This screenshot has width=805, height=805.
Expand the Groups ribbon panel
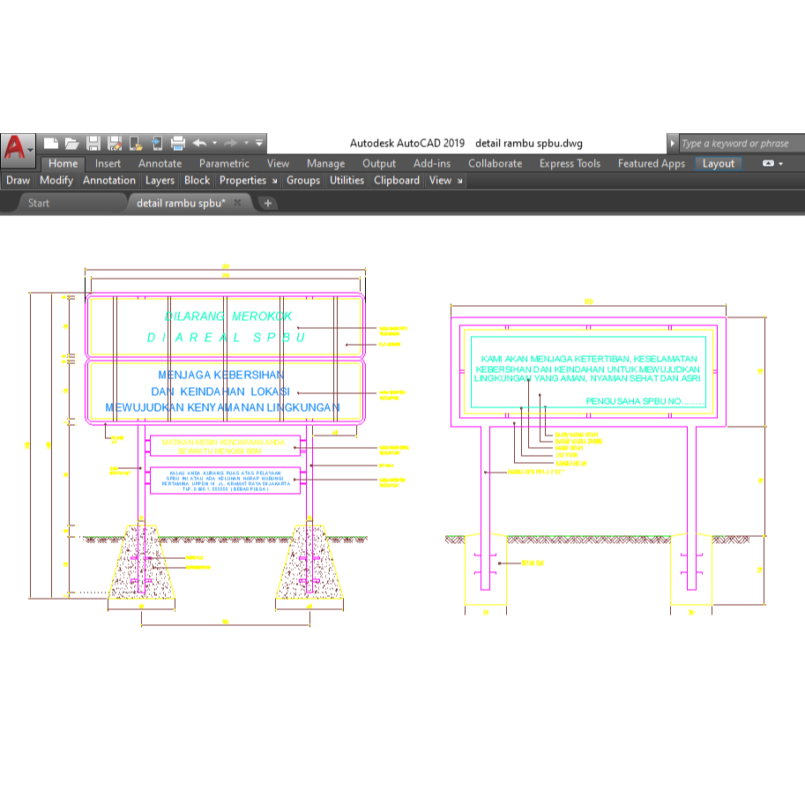303,181
